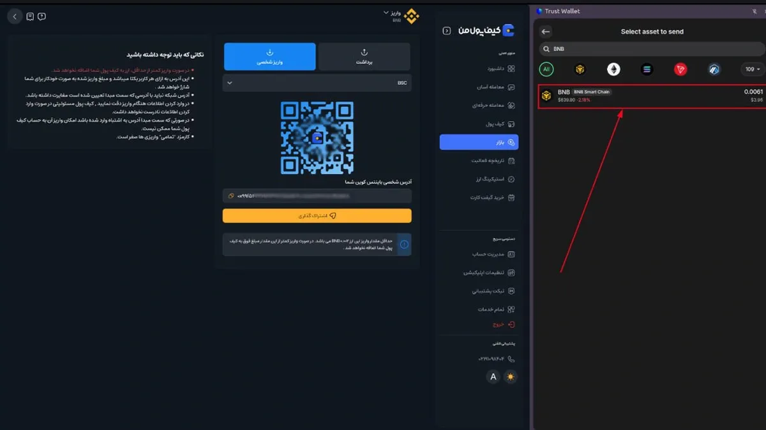Click the A font size button
The width and height of the screenshot is (766, 430).
493,377
